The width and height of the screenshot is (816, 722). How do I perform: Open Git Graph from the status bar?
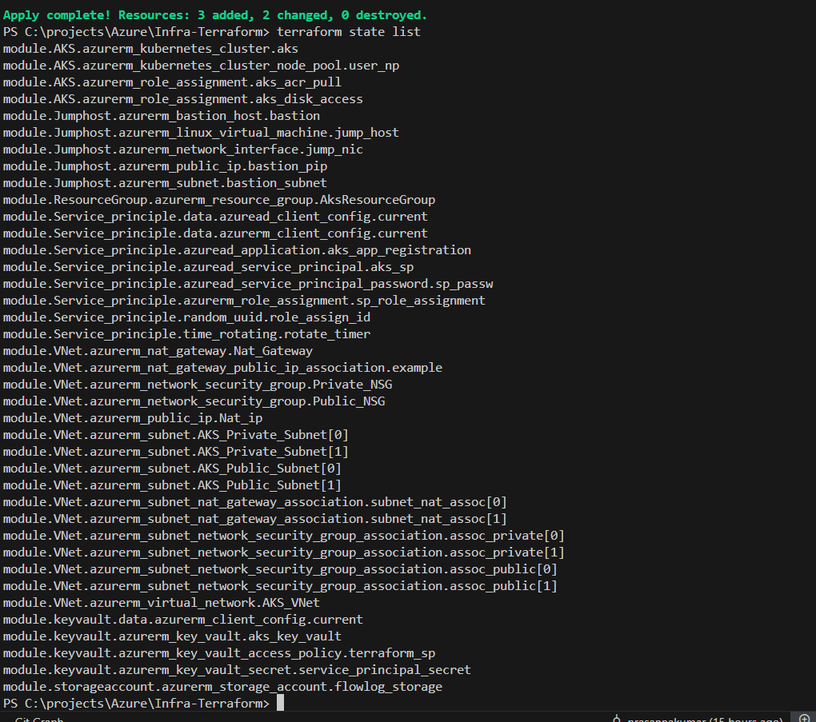38,719
